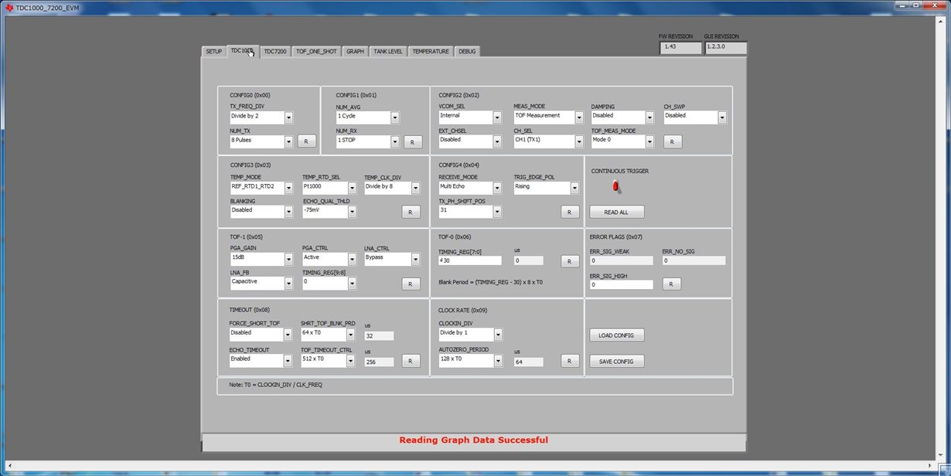Select the TEMPERATURE tab

pyautogui.click(x=431, y=52)
